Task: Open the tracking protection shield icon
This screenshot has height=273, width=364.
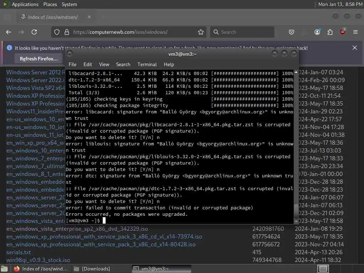Action: pos(57,32)
